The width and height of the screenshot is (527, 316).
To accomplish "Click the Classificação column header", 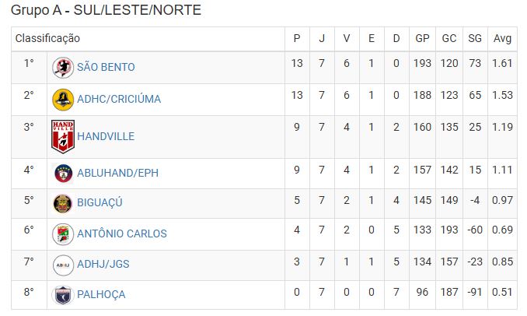I will pyautogui.click(x=47, y=38).
